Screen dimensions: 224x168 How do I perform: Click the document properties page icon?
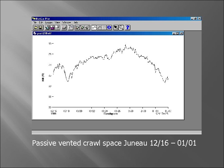coord(71,27)
